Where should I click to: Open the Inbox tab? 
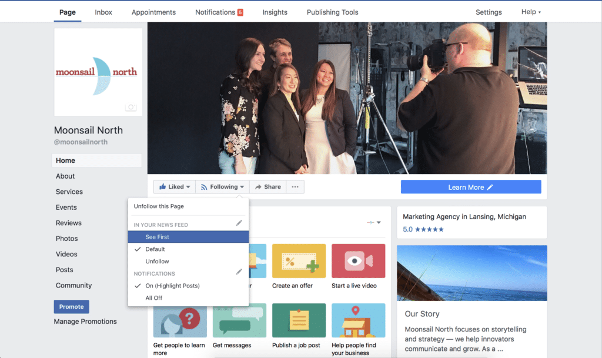coord(103,12)
